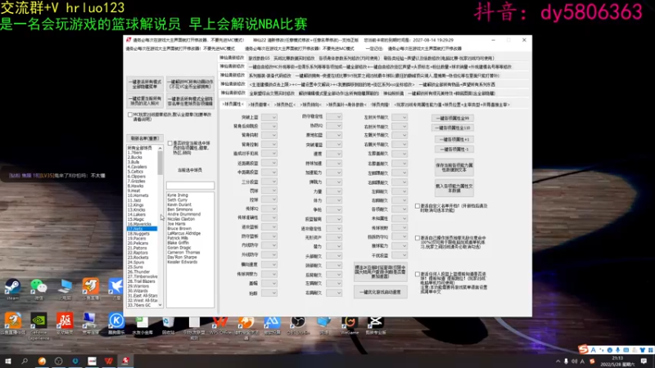Click the team list vertical scrollbar
This screenshot has height=368, width=655.
click(x=160, y=227)
